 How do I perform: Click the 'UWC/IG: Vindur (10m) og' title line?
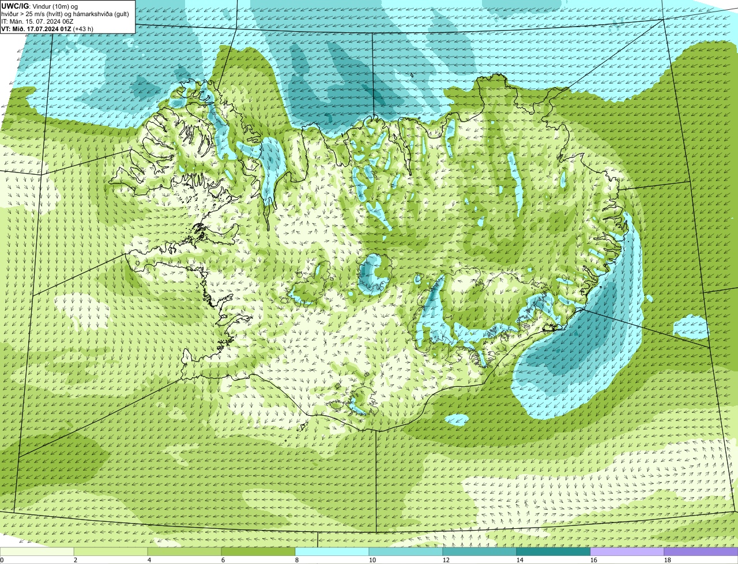pos(40,6)
